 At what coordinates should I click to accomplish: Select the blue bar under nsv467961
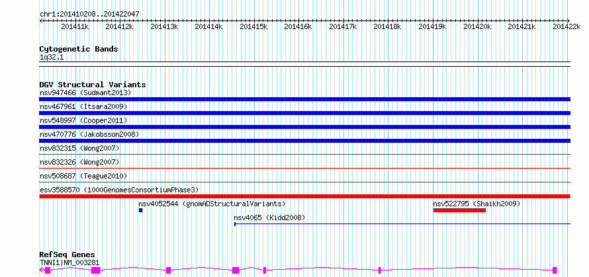pyautogui.click(x=304, y=113)
